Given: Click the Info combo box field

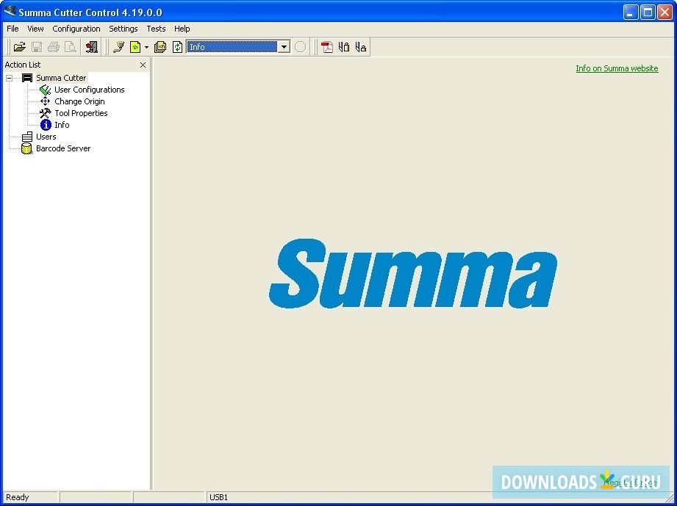Looking at the screenshot, I should point(232,47).
